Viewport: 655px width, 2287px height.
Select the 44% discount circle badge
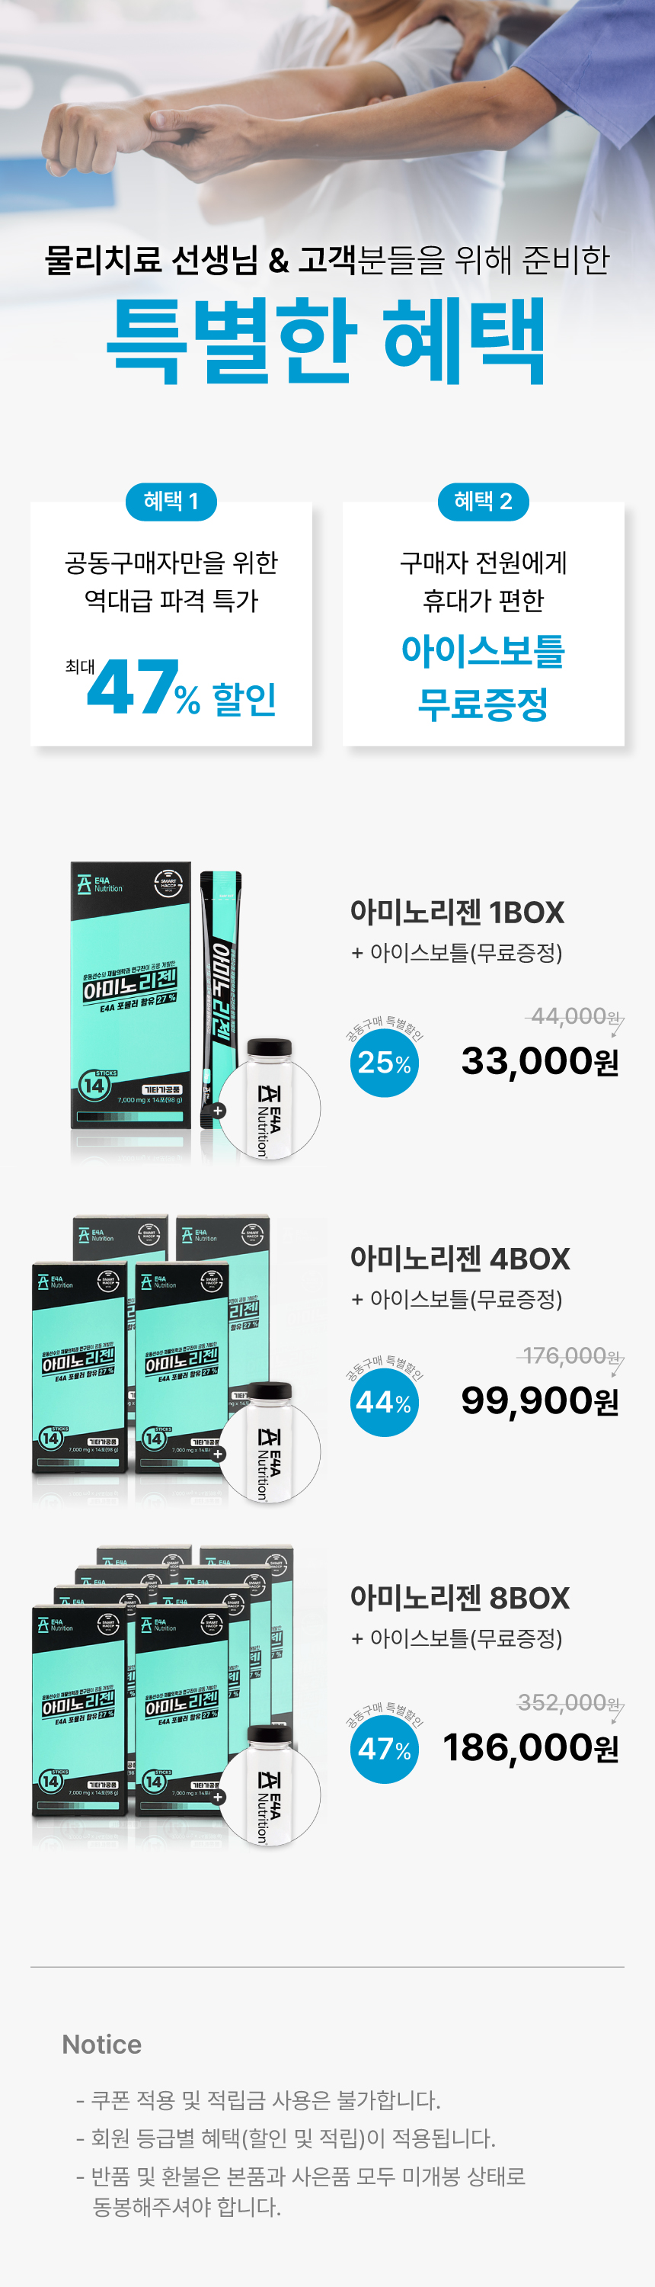point(385,1402)
